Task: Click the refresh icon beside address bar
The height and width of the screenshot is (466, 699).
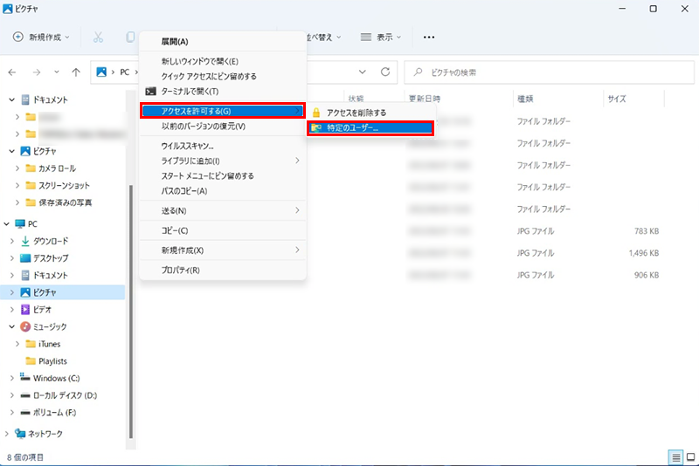Action: tap(385, 72)
